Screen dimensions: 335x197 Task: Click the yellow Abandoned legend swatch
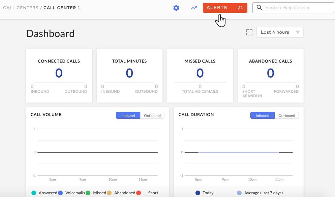click(109, 193)
